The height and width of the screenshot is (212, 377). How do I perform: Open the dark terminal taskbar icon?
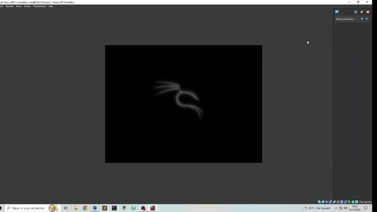pos(114,208)
